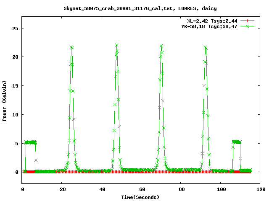This screenshot has width=269, height=201.
Task: Click y-axis tick label 5
Action: (x=17, y=144)
